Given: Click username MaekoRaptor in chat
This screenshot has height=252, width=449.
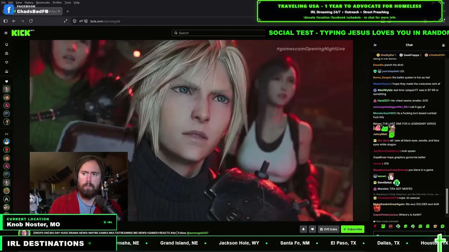Looking at the screenshot, I should click(x=382, y=84).
